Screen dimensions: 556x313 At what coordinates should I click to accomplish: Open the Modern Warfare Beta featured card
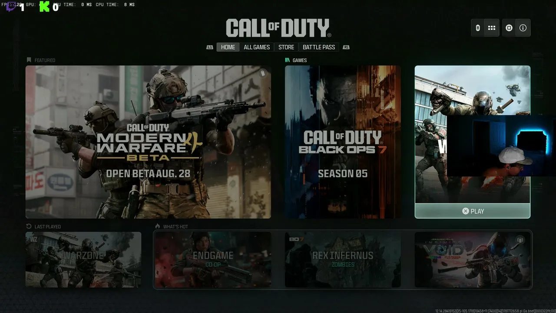click(148, 142)
